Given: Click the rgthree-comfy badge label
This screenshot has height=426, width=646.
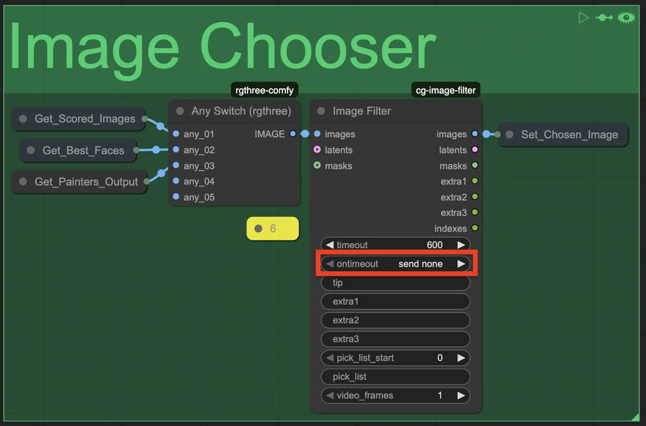Looking at the screenshot, I should (x=264, y=90).
